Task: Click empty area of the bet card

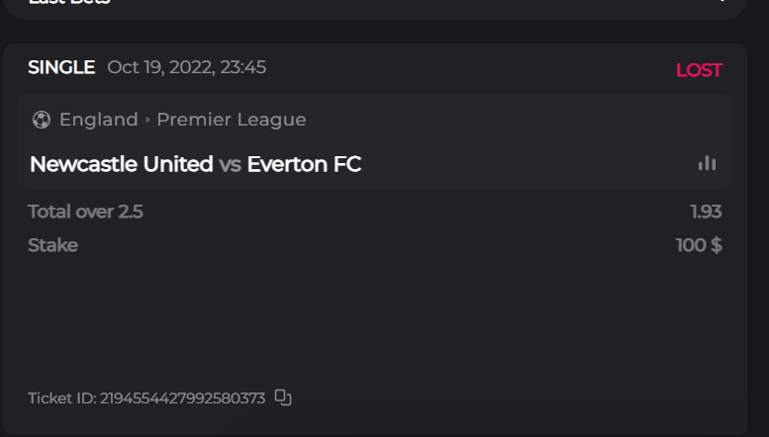Action: point(376,316)
